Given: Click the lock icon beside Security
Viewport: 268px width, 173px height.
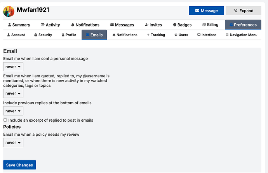Looking at the screenshot, I should coord(36,35).
